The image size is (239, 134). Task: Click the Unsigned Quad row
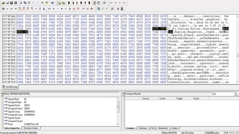[x=60, y=121]
